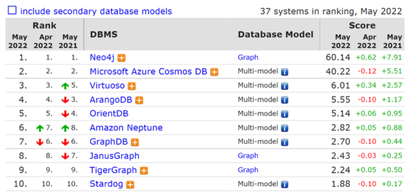Click the DBMS column header
The height and width of the screenshot is (196, 412).
104,35
